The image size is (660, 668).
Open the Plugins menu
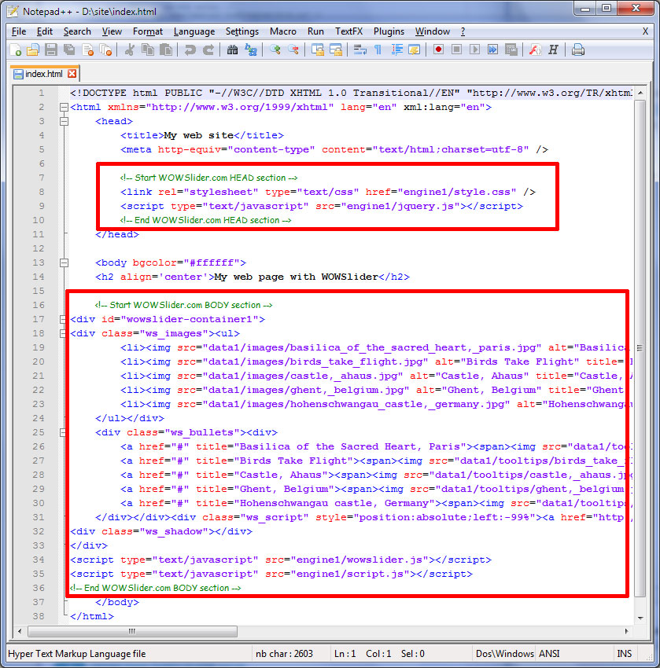click(x=389, y=31)
